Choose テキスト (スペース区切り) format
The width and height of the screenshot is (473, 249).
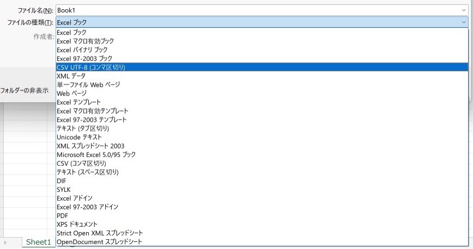pyautogui.click(x=262, y=172)
